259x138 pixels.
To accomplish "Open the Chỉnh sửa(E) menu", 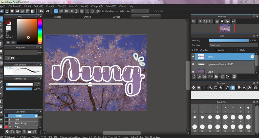I will (15, 6).
